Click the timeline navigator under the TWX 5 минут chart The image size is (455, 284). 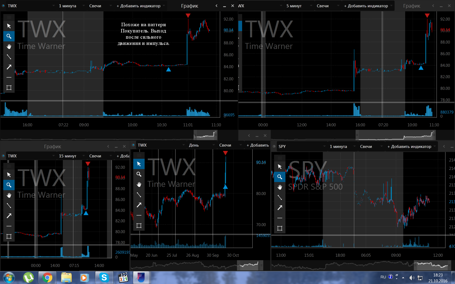353,135
